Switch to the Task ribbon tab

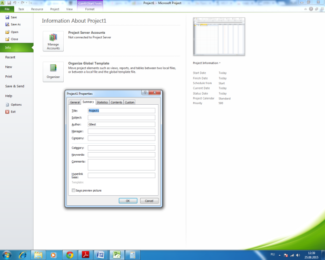tap(21, 9)
